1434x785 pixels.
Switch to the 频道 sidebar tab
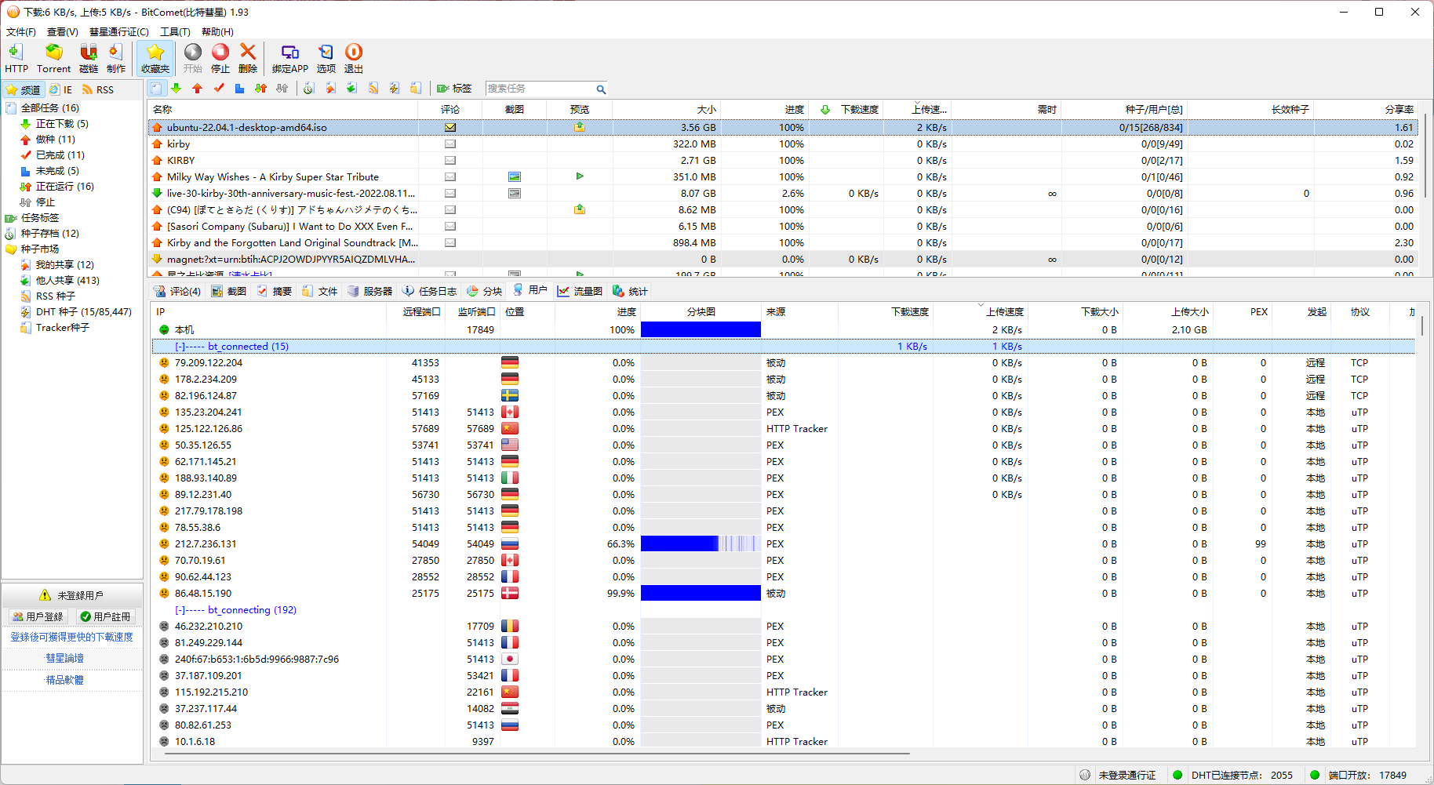[24, 90]
